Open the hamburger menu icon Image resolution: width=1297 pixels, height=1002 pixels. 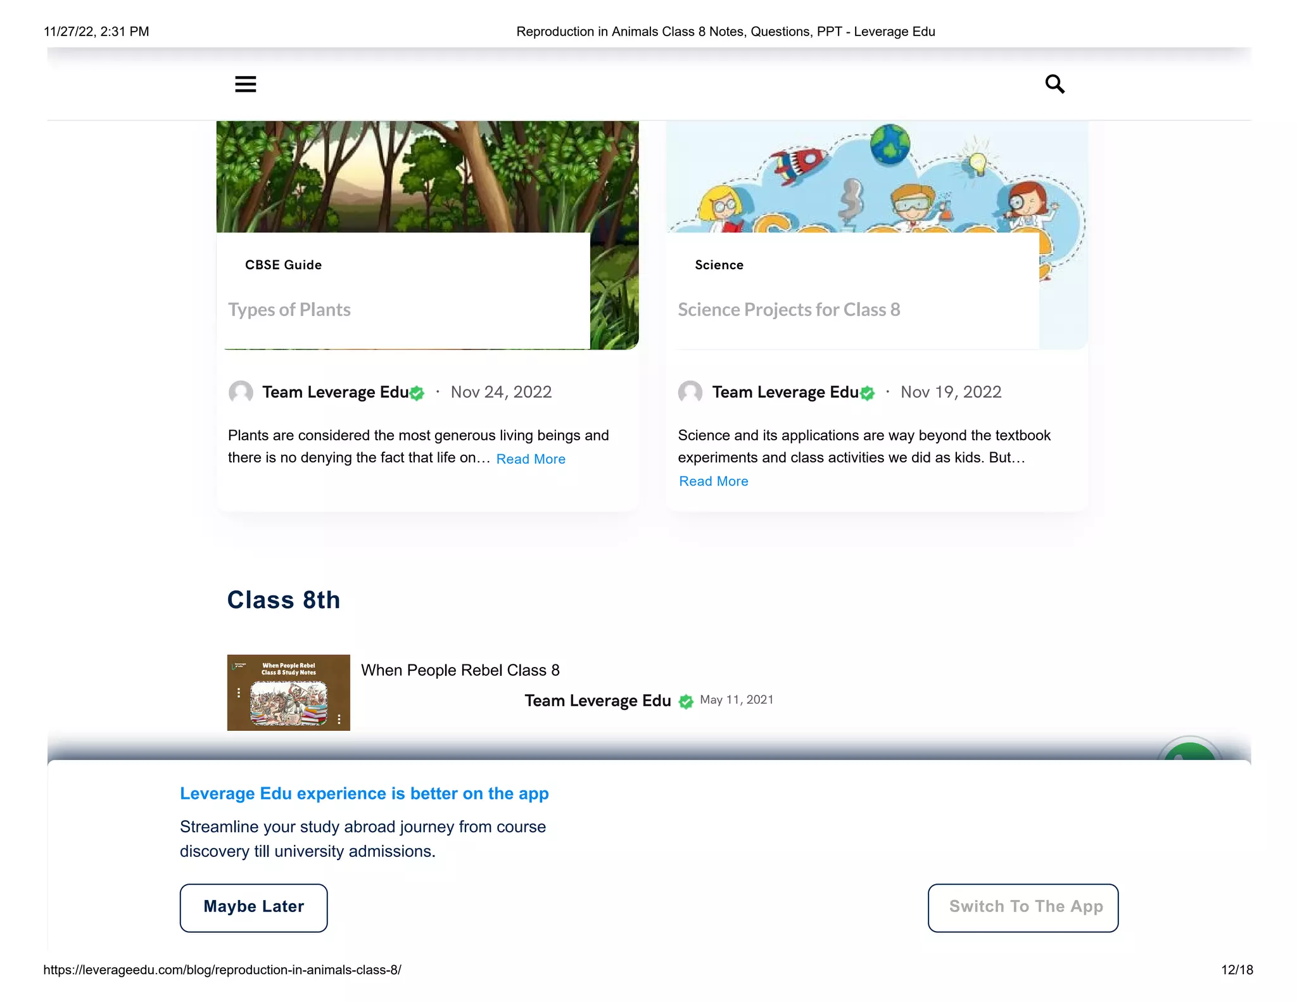[x=246, y=84]
